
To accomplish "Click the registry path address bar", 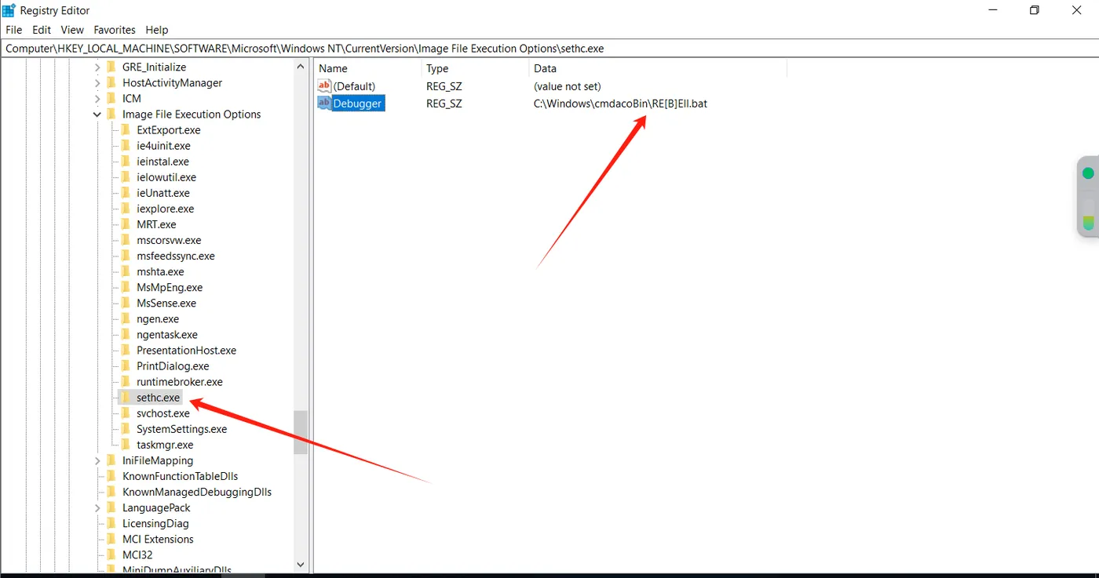I will [549, 48].
